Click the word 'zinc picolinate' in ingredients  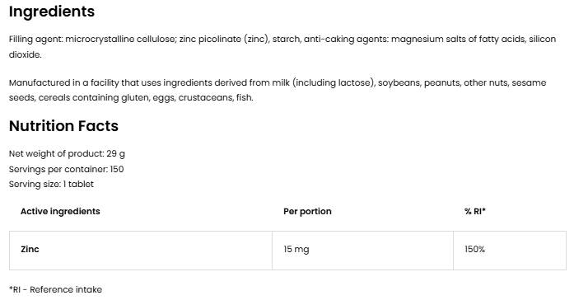click(x=210, y=40)
